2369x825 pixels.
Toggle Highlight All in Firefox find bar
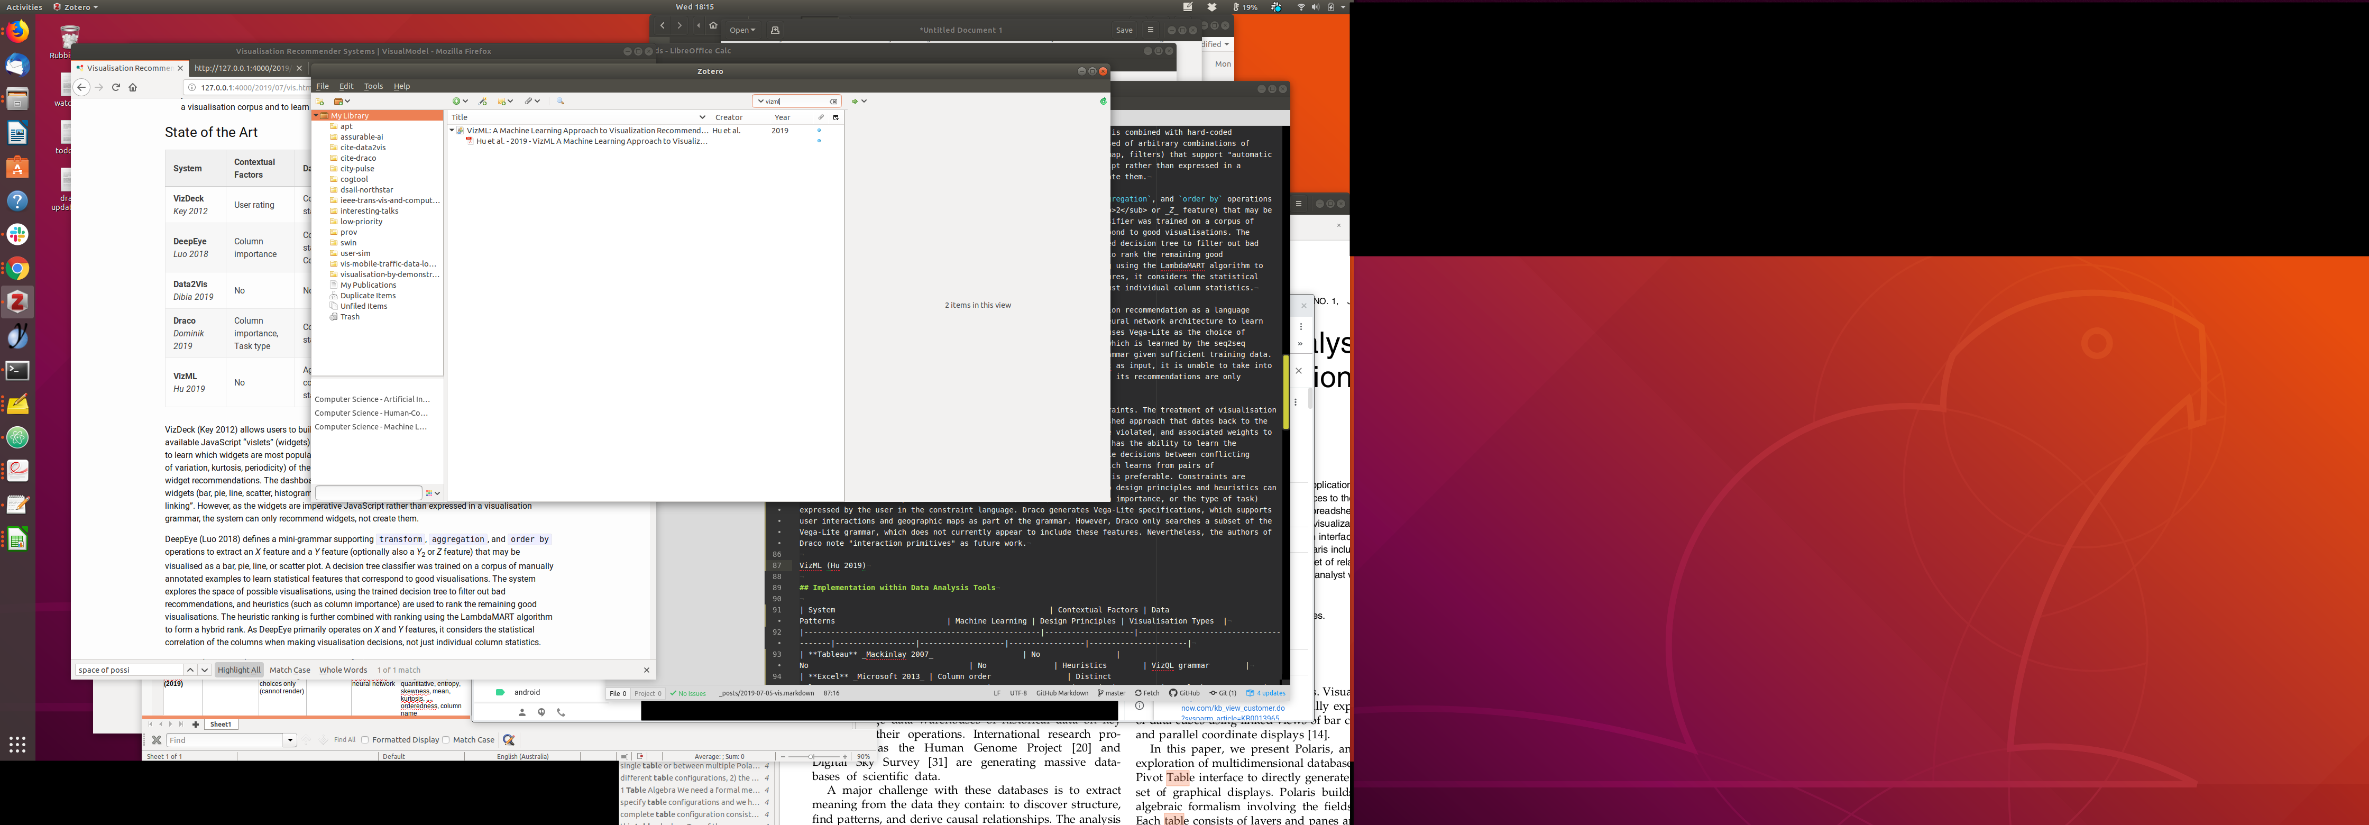coord(239,670)
